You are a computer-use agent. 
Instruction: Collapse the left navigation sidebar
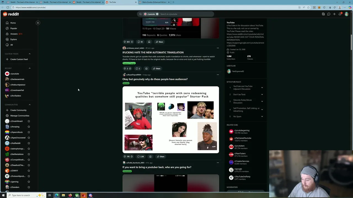[38, 23]
